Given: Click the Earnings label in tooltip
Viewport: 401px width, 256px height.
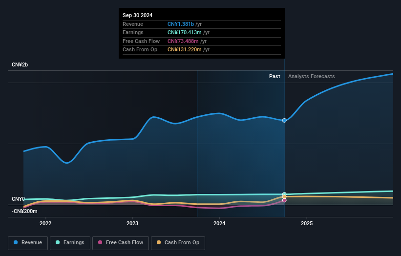Looking at the screenshot, I should [x=133, y=32].
